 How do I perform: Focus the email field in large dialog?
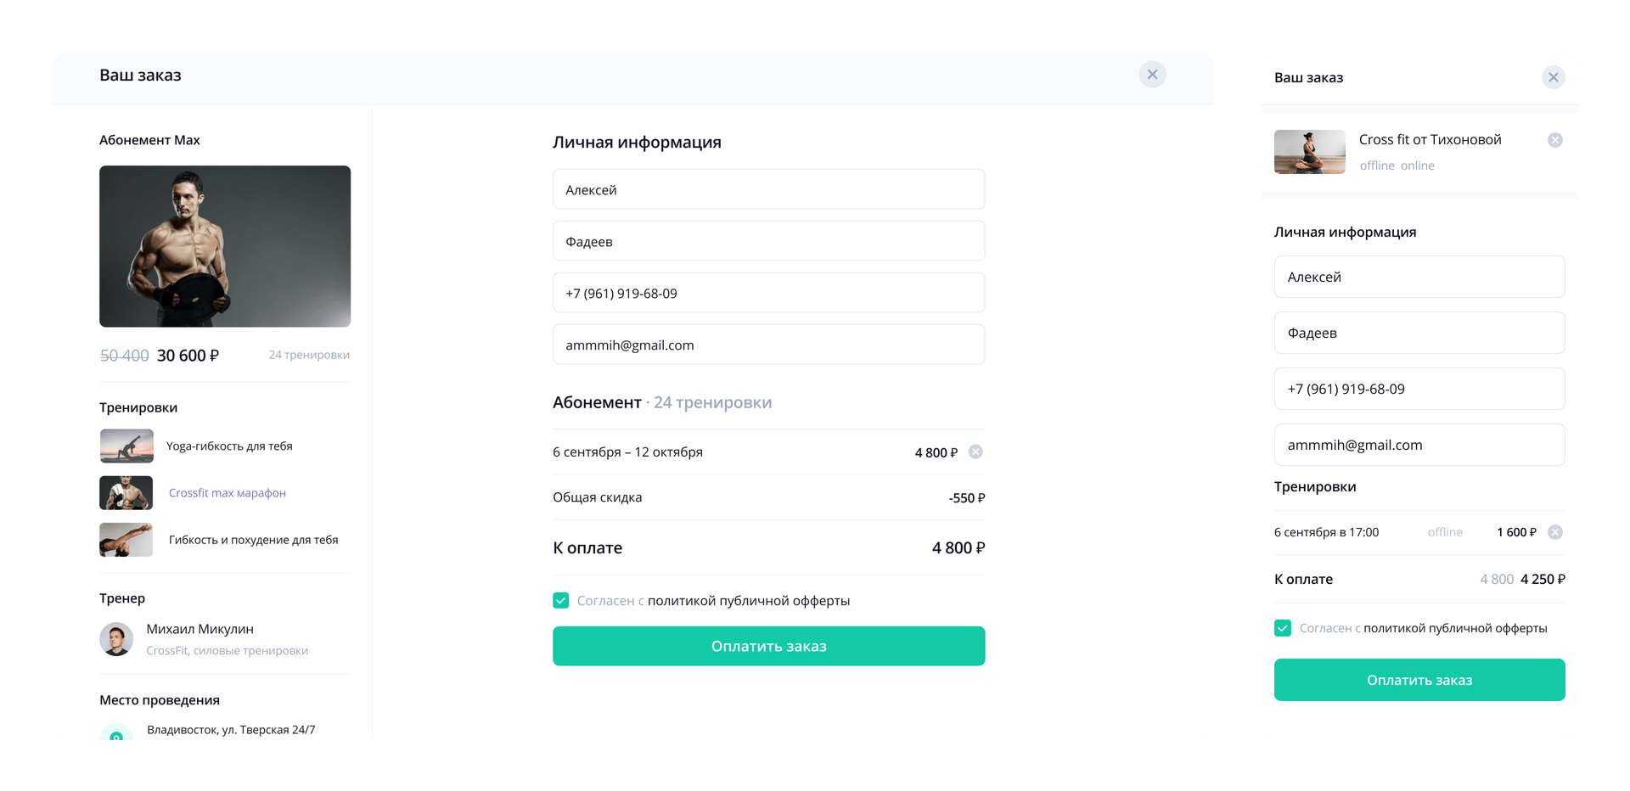tap(768, 345)
